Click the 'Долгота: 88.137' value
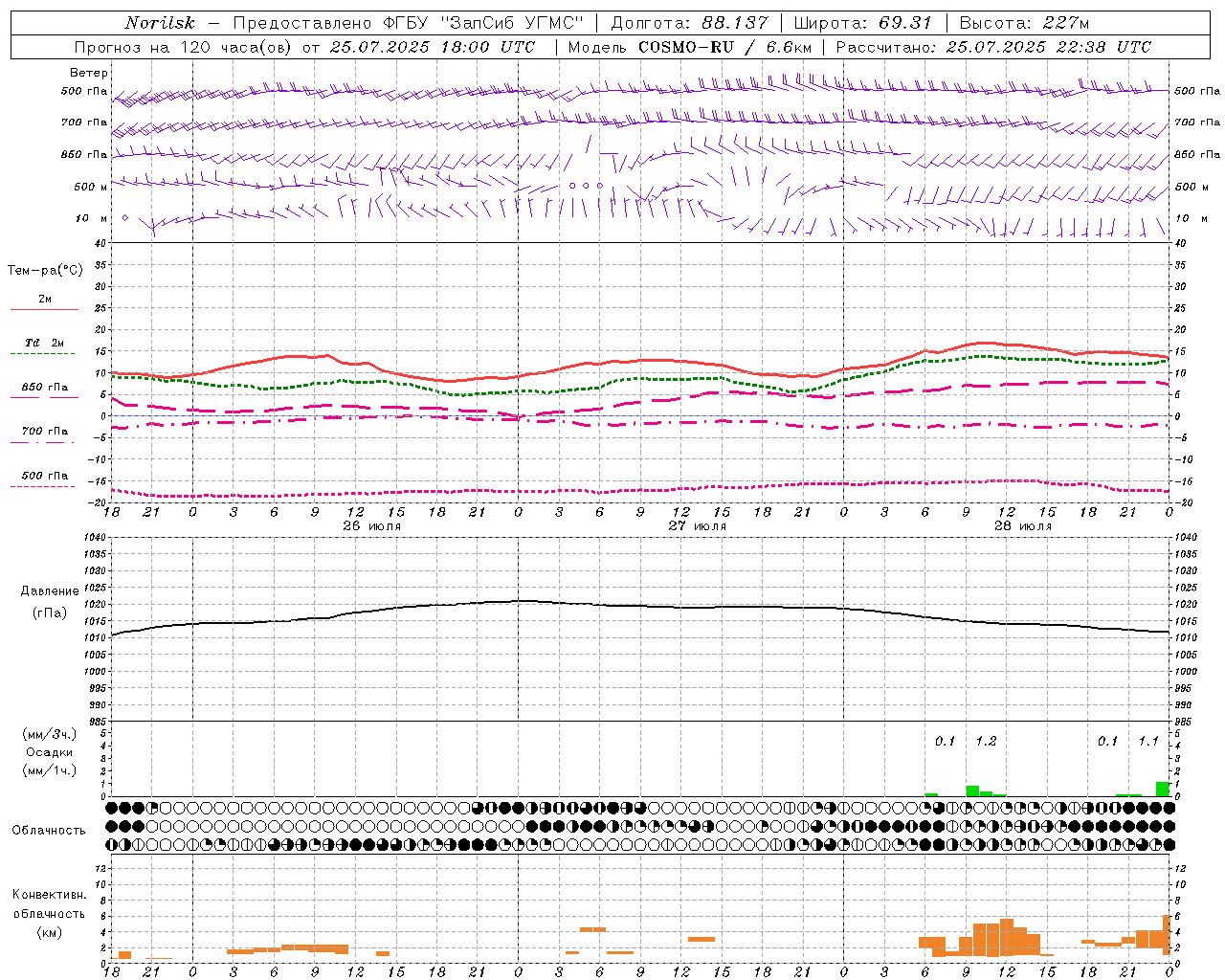Image resolution: width=1225 pixels, height=980 pixels. pos(689,23)
